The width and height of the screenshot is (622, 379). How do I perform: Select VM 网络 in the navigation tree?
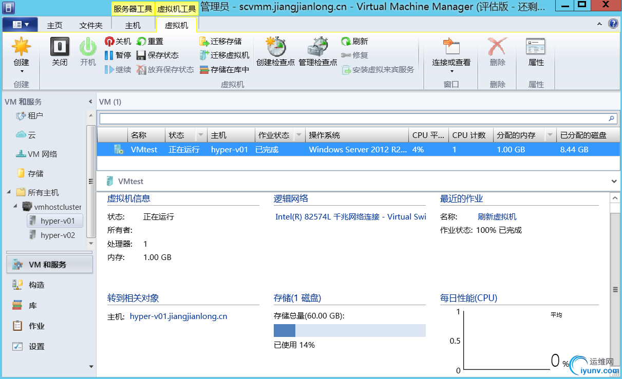coord(36,154)
